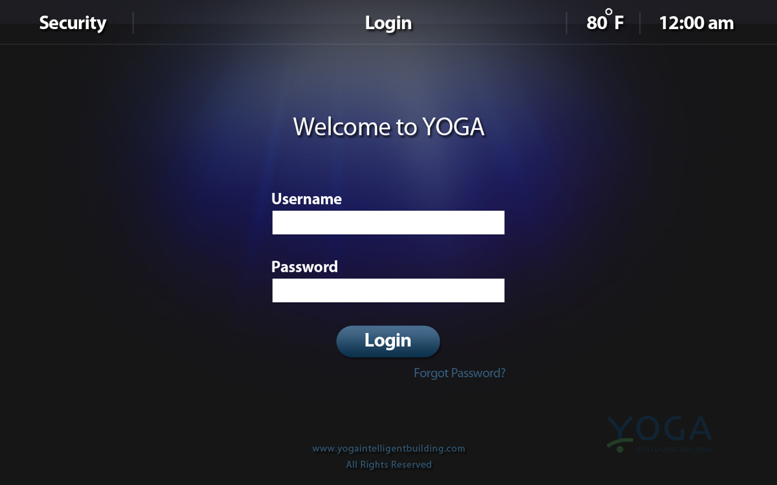Click the YOGA logo wordmark
The height and width of the screenshot is (485, 777).
(659, 429)
